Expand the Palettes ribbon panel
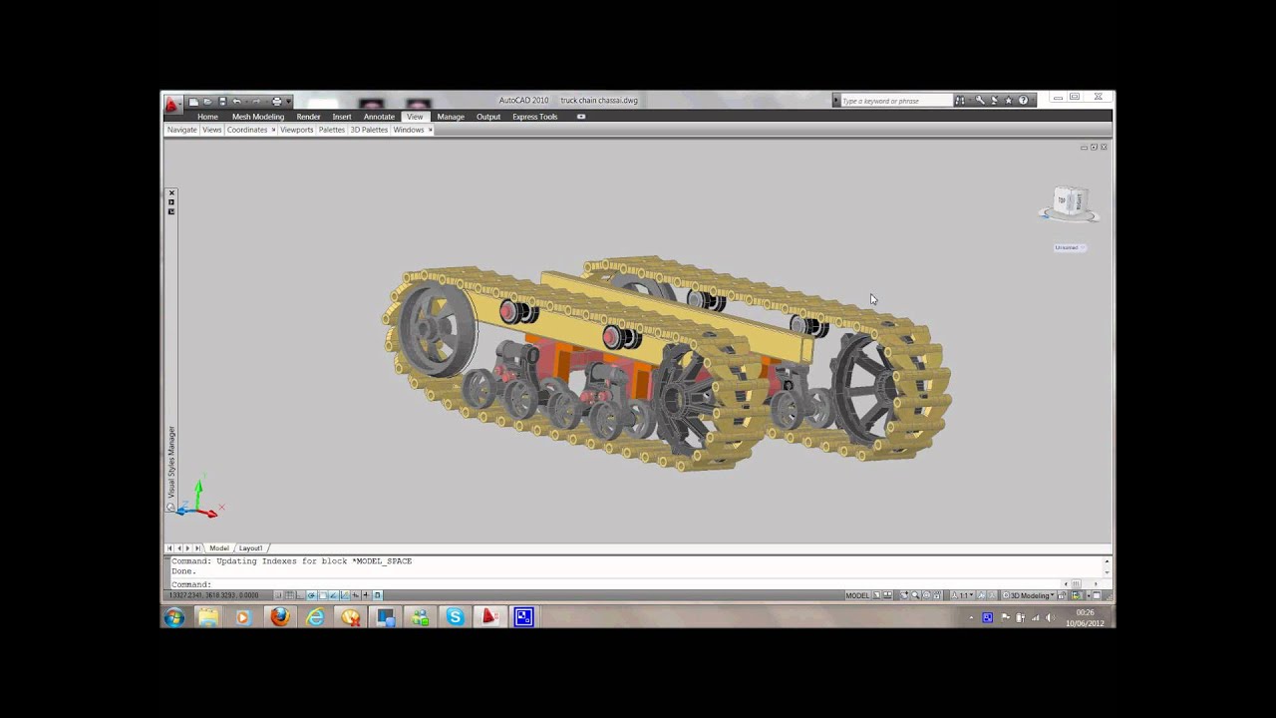The height and width of the screenshot is (718, 1276). [x=332, y=130]
